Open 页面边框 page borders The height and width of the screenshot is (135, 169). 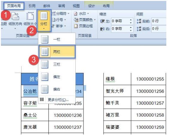[83, 26]
